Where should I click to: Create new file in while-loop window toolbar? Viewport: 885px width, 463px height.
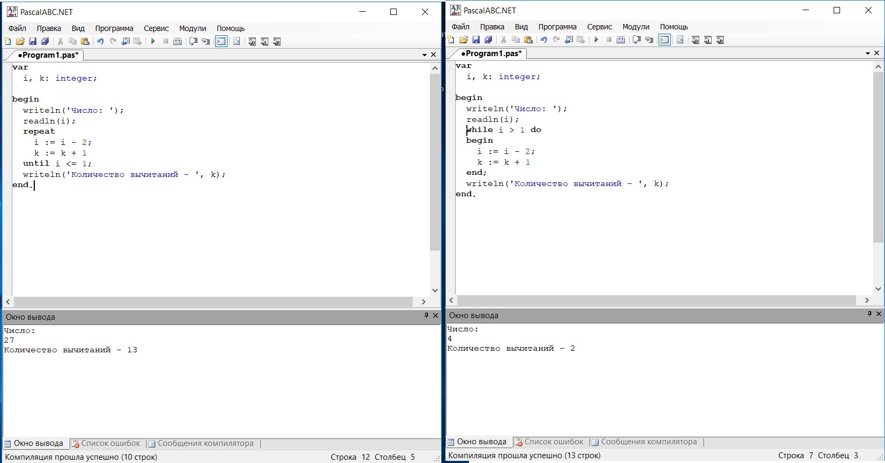tap(451, 40)
